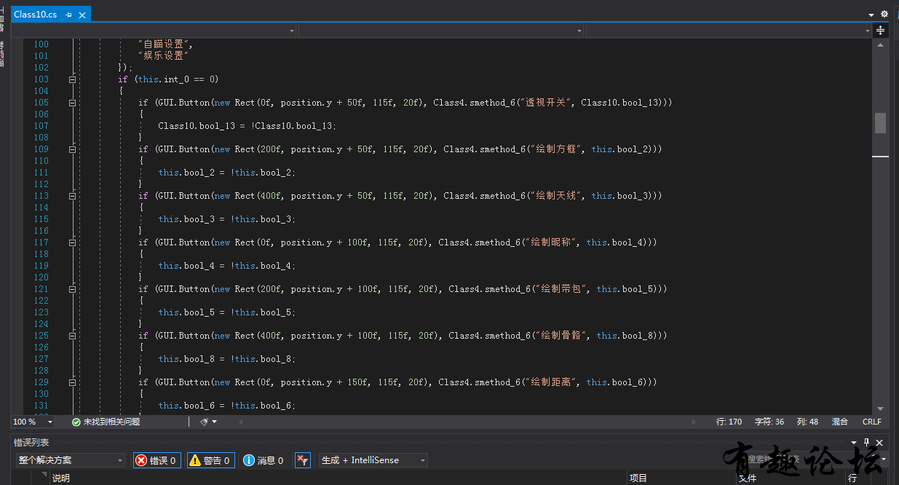899x485 pixels.
Task: Click the code cleanup broom icon
Action: [x=205, y=422]
